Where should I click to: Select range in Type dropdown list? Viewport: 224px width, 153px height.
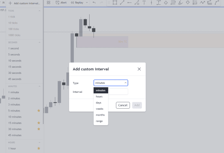(101, 121)
